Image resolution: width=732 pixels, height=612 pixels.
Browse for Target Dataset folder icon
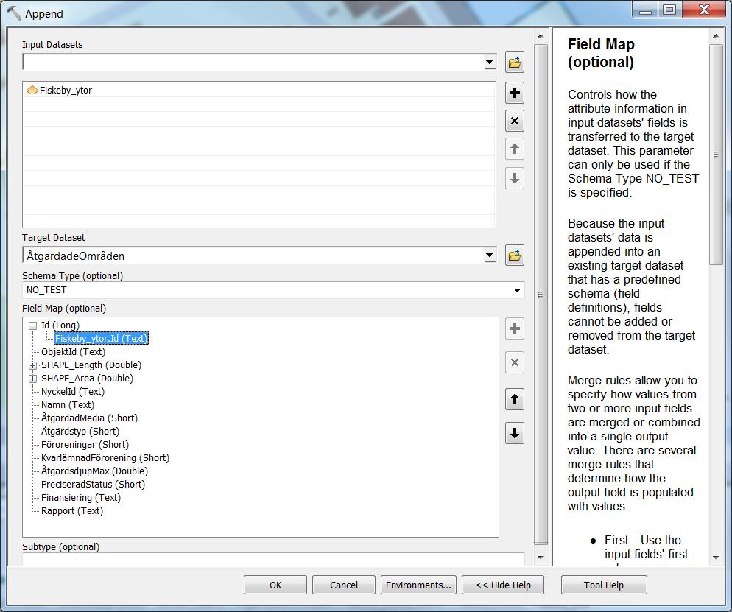515,256
